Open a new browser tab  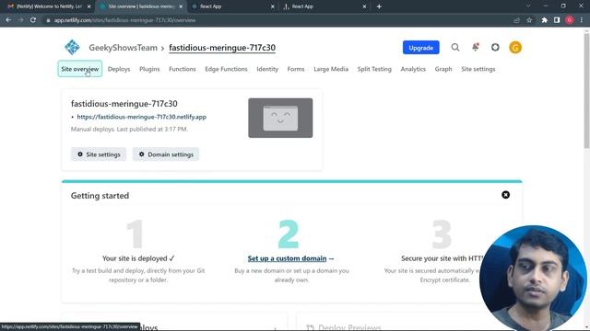[x=379, y=6]
